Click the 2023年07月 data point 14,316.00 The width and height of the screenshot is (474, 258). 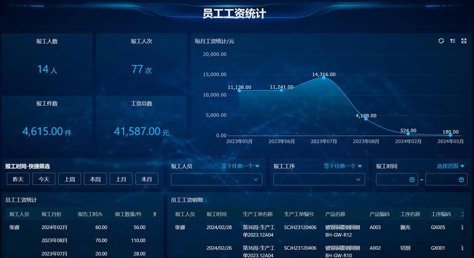click(324, 77)
